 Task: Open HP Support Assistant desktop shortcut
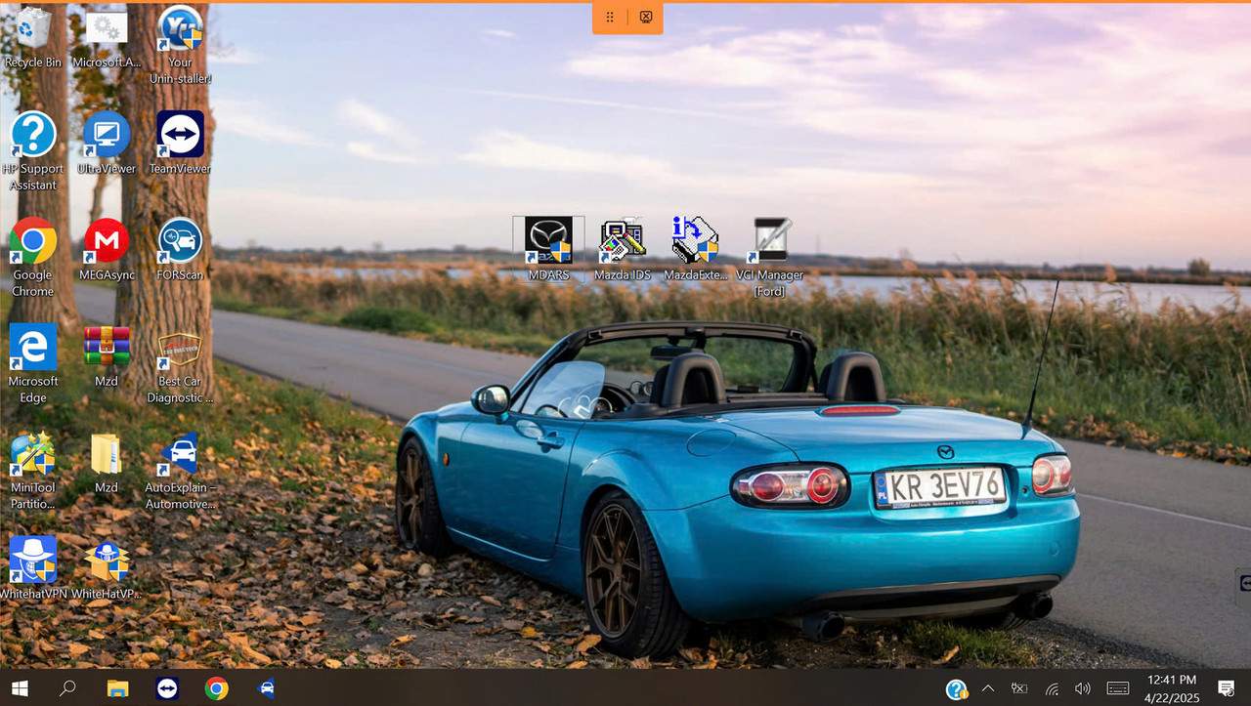[33, 151]
